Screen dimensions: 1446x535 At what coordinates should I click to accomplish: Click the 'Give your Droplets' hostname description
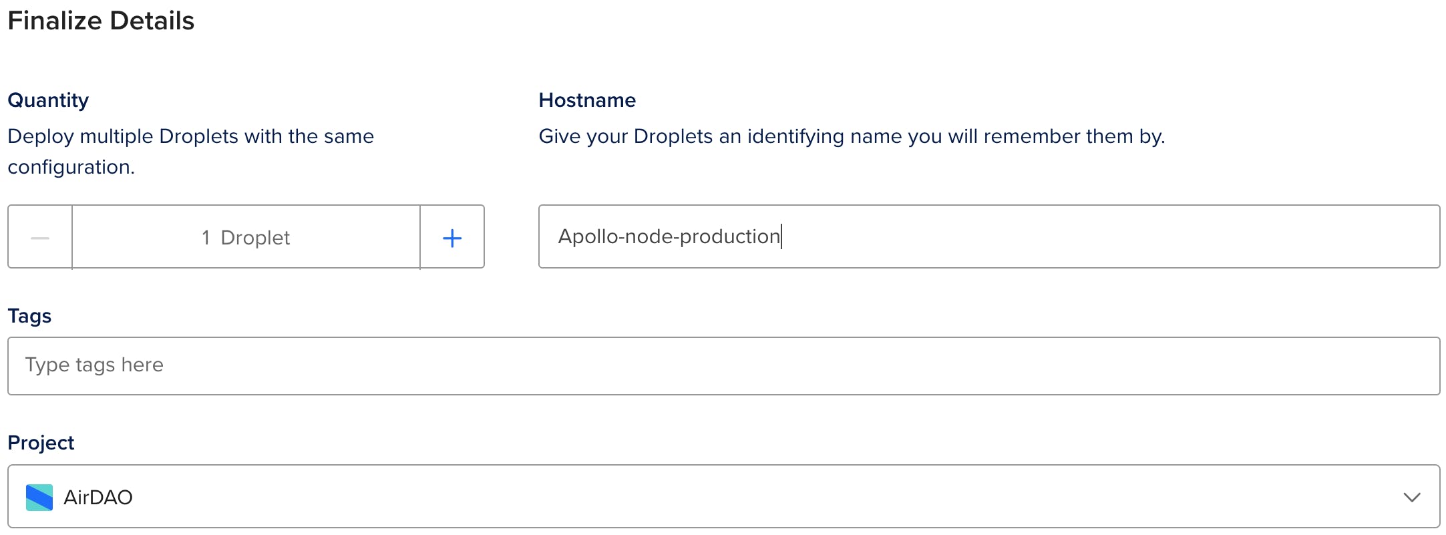(852, 136)
